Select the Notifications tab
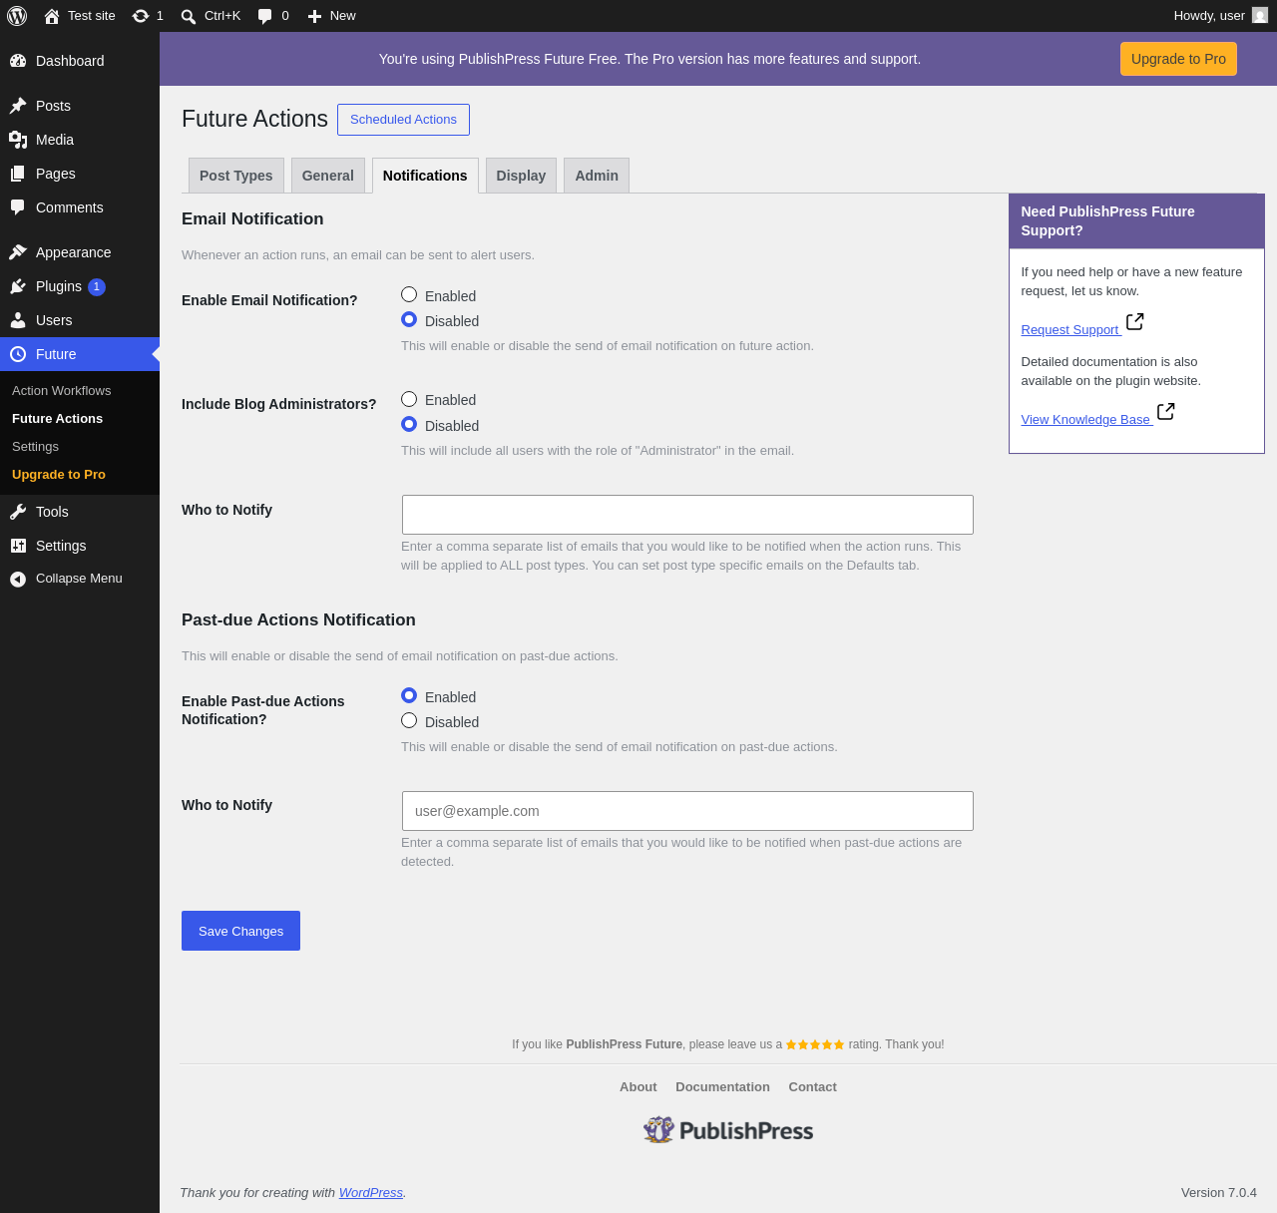Screen dimensions: 1277x1213 pyautogui.click(x=425, y=176)
